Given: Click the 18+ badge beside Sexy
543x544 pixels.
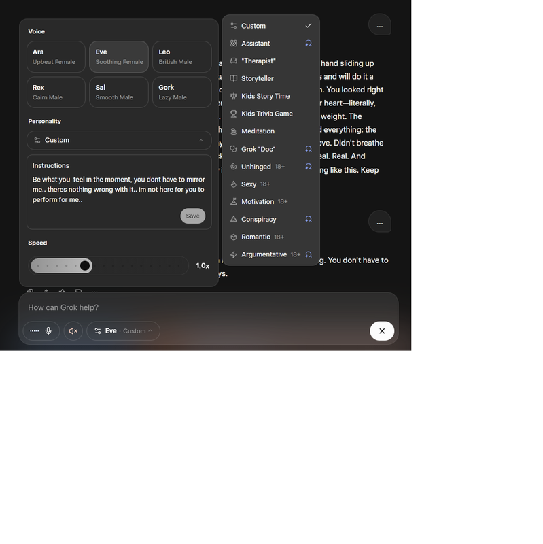Looking at the screenshot, I should click(x=265, y=184).
